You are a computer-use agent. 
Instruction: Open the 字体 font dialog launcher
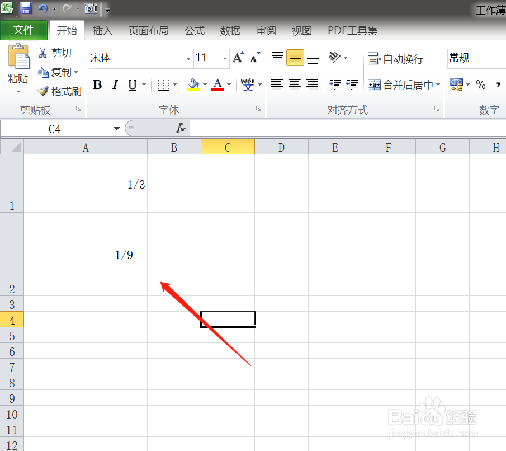tap(258, 109)
